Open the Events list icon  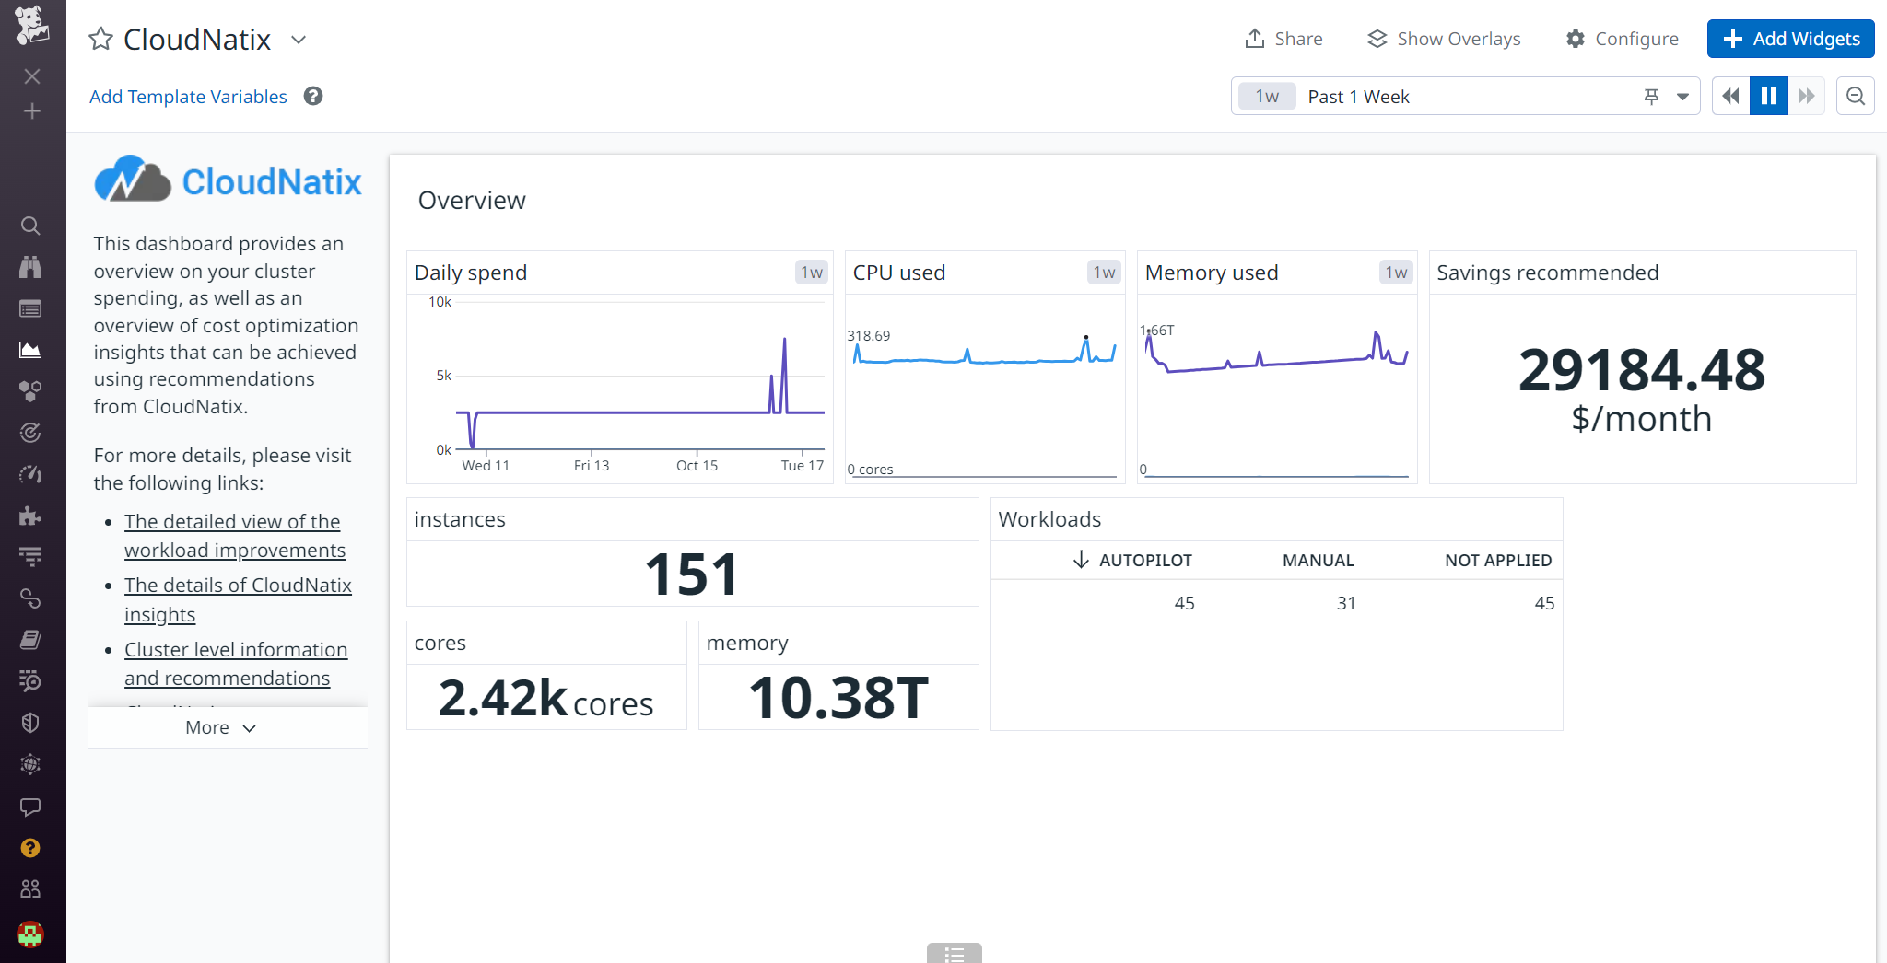(x=31, y=308)
